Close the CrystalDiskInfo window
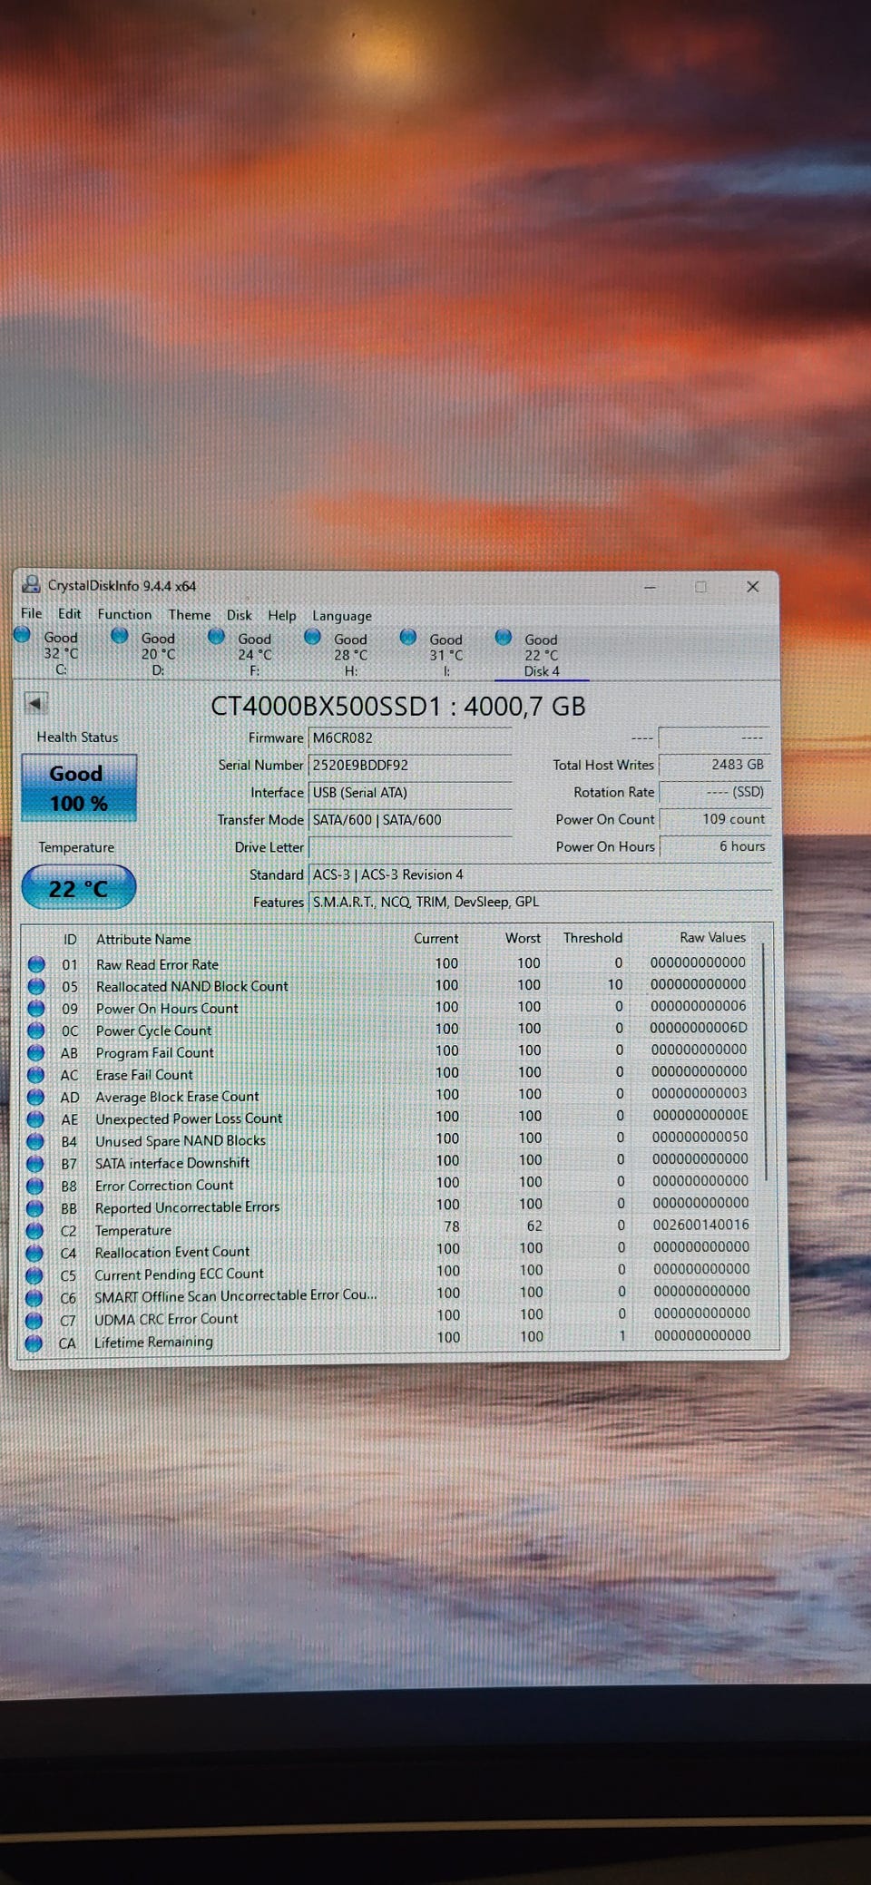This screenshot has width=871, height=1885. click(752, 587)
